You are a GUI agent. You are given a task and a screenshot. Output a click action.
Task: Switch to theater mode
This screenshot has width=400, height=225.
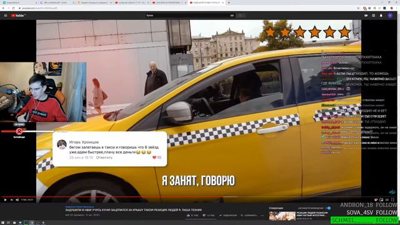387,200
